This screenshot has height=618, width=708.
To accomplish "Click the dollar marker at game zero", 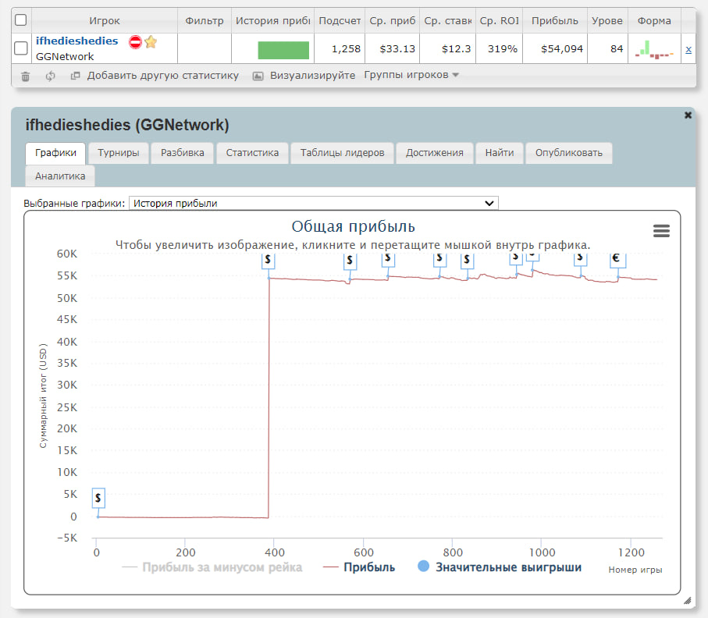I will pos(98,498).
